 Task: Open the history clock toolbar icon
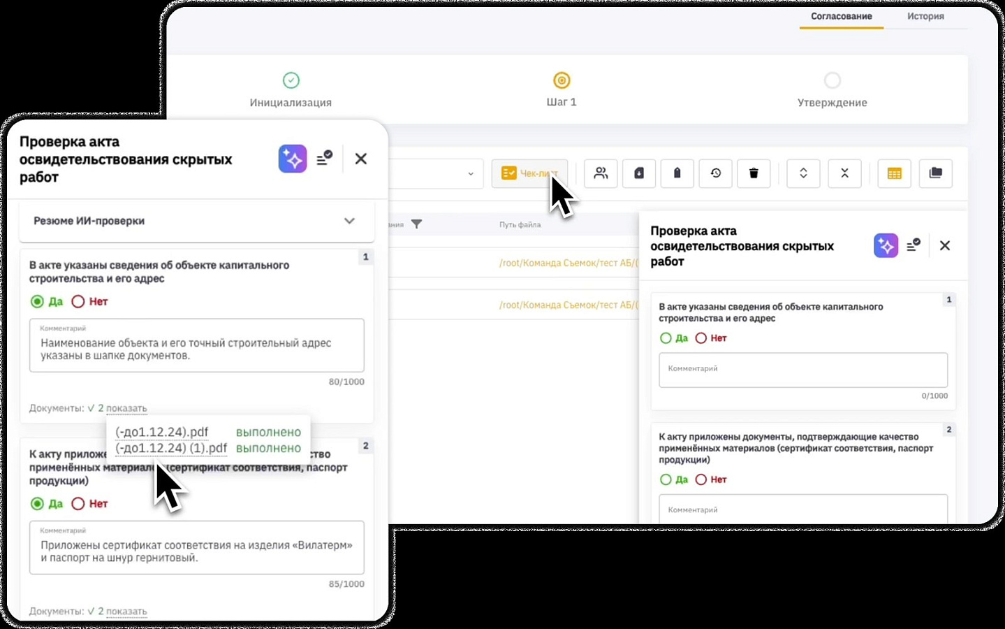[x=716, y=173]
